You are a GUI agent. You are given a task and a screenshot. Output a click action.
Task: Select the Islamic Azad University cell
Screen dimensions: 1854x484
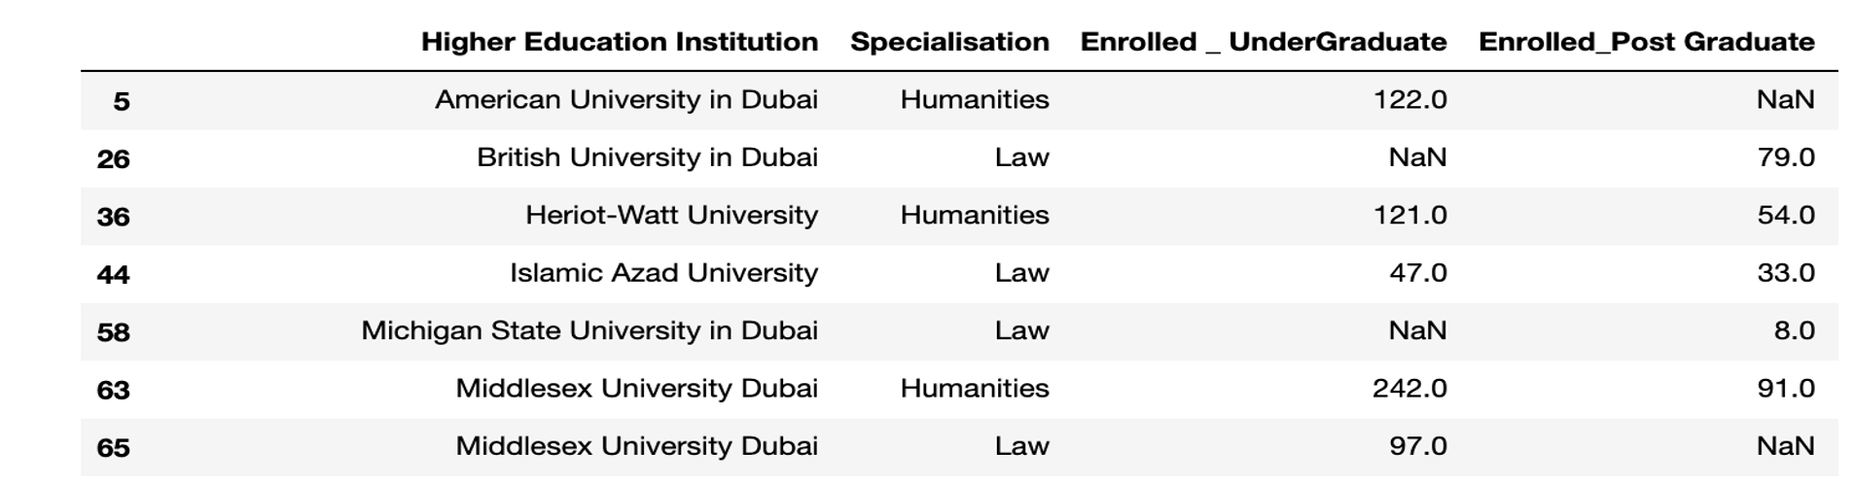tap(663, 273)
